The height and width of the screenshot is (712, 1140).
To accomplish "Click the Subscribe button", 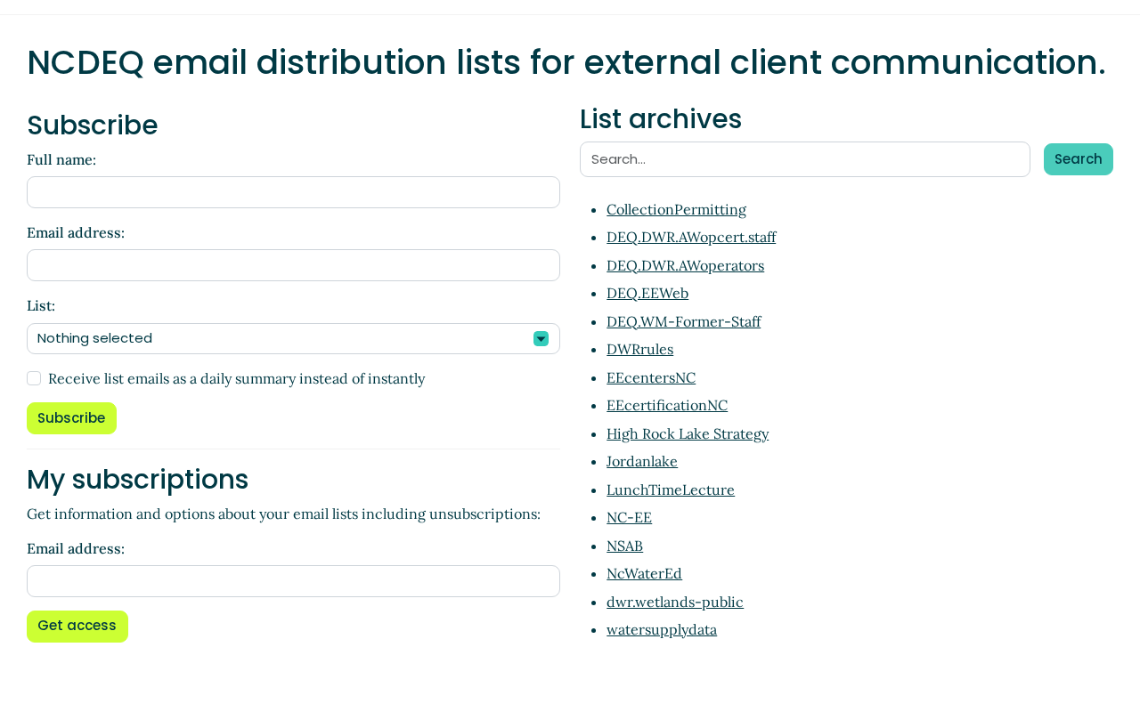I will pyautogui.click(x=71, y=418).
